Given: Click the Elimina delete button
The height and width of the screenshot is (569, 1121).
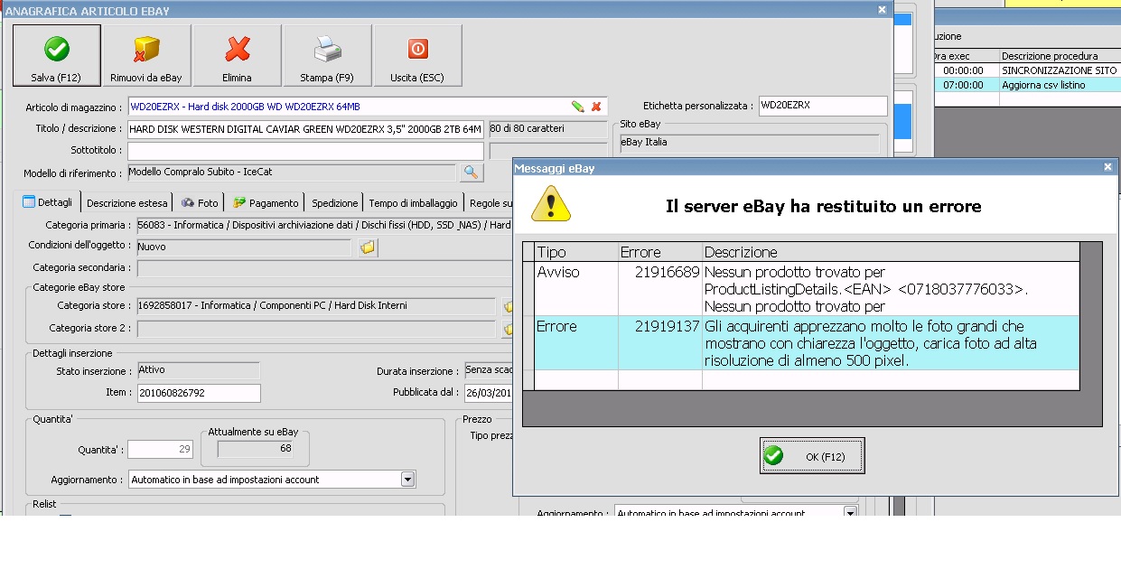Looking at the screenshot, I should [x=237, y=55].
